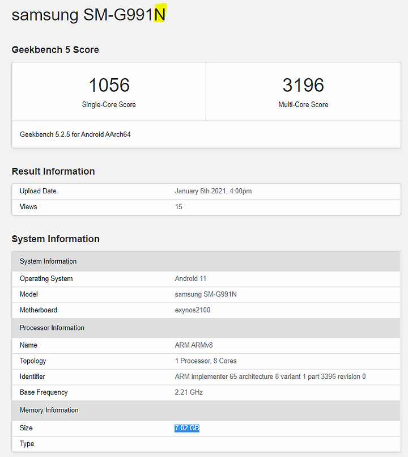Click the gray System Information table header

[206, 261]
